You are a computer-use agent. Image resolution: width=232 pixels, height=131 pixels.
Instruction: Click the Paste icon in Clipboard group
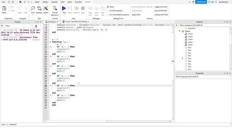coord(4,8)
